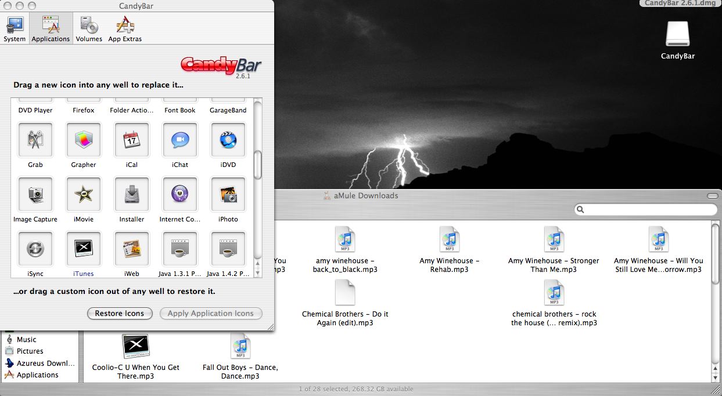Click the Font Book label in icon list

pos(180,110)
